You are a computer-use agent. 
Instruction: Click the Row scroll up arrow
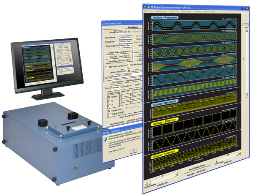coord(247,30)
